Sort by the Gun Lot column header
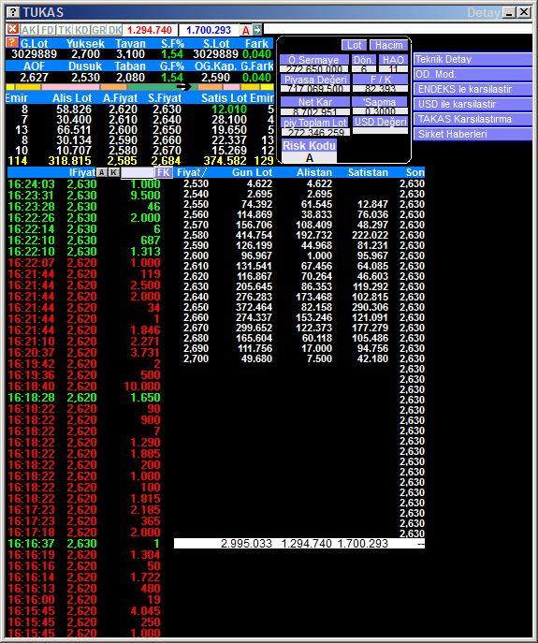Image resolution: width=538 pixels, height=643 pixels. point(252,172)
